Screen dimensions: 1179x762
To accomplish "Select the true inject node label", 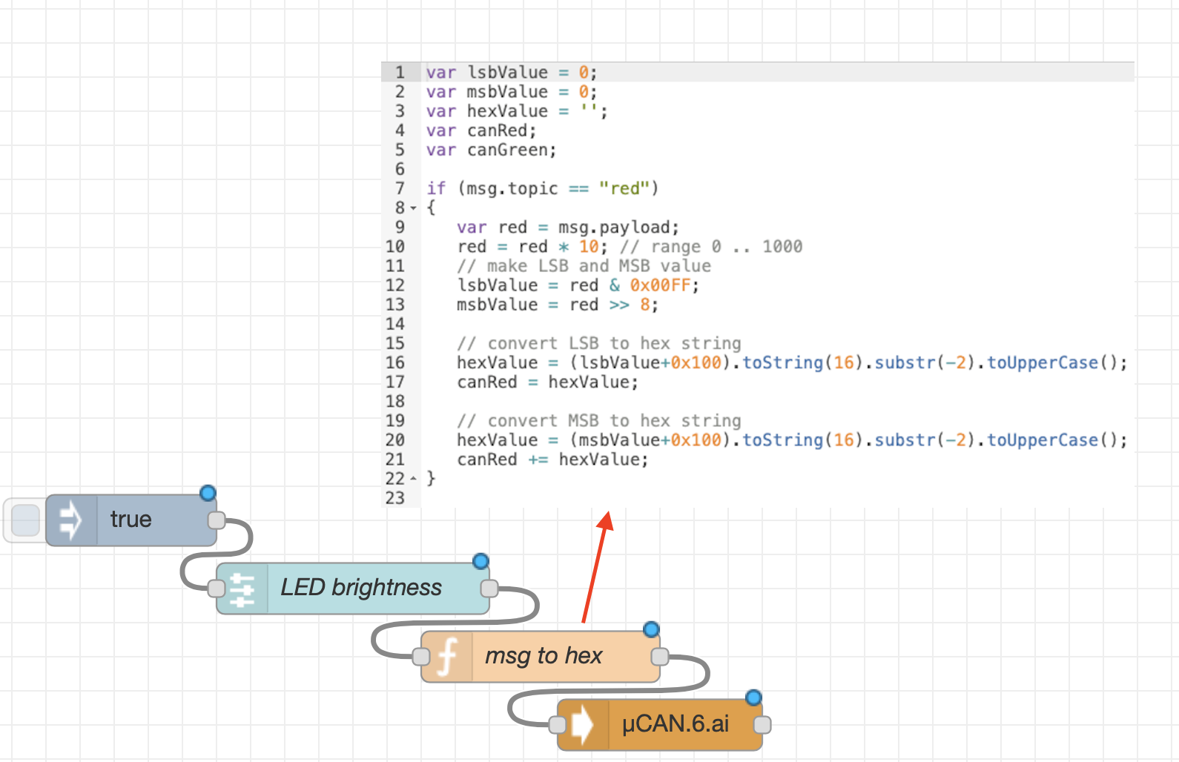I will [x=131, y=520].
